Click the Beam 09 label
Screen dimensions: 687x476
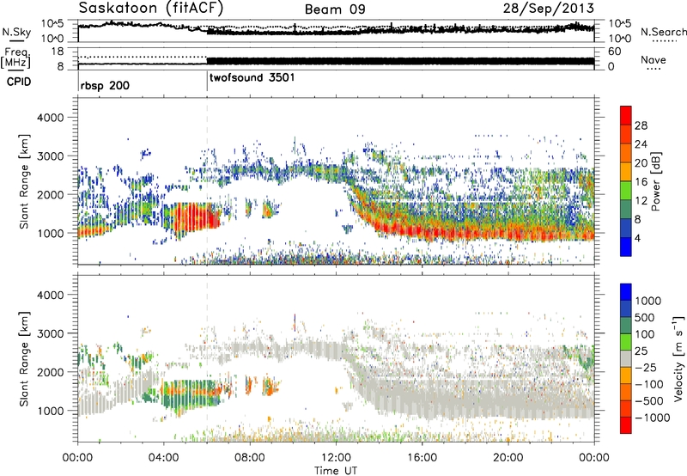point(335,9)
